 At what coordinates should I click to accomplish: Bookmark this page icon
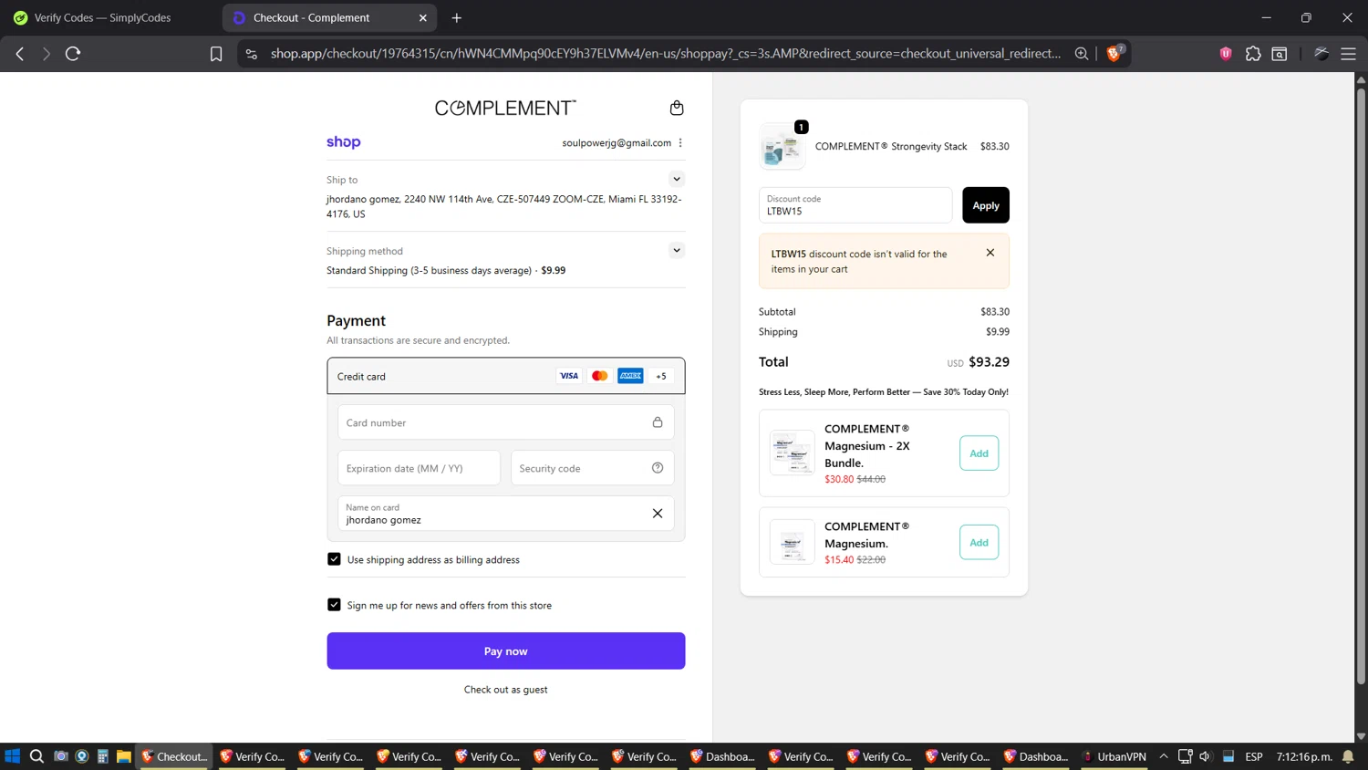(x=216, y=54)
